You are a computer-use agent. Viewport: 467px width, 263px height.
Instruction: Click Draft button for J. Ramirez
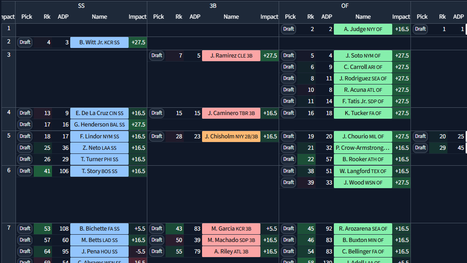[x=157, y=55]
